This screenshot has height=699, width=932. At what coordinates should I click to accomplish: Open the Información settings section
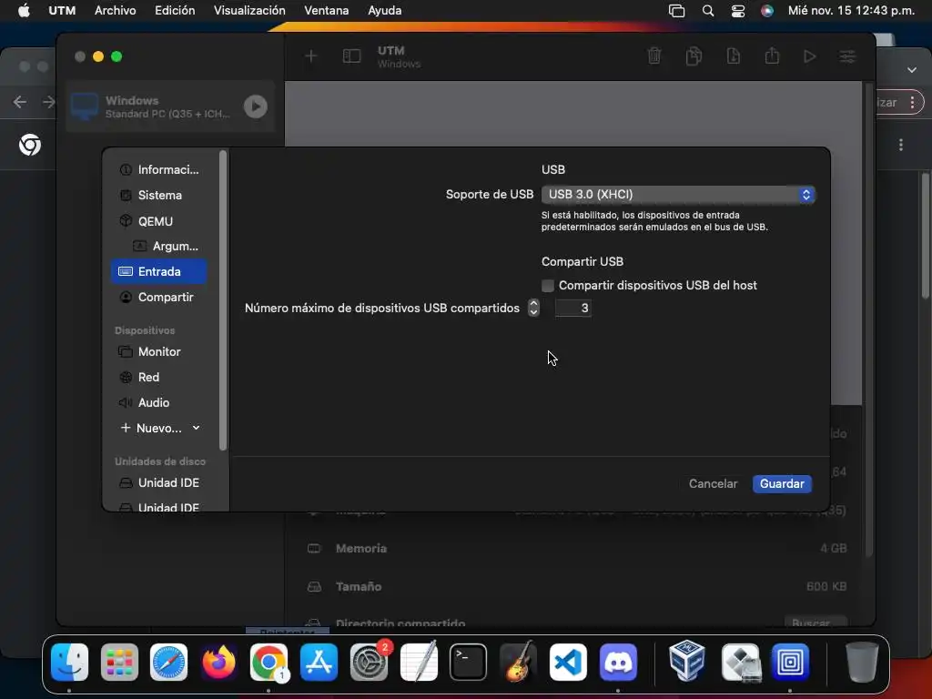pyautogui.click(x=158, y=170)
